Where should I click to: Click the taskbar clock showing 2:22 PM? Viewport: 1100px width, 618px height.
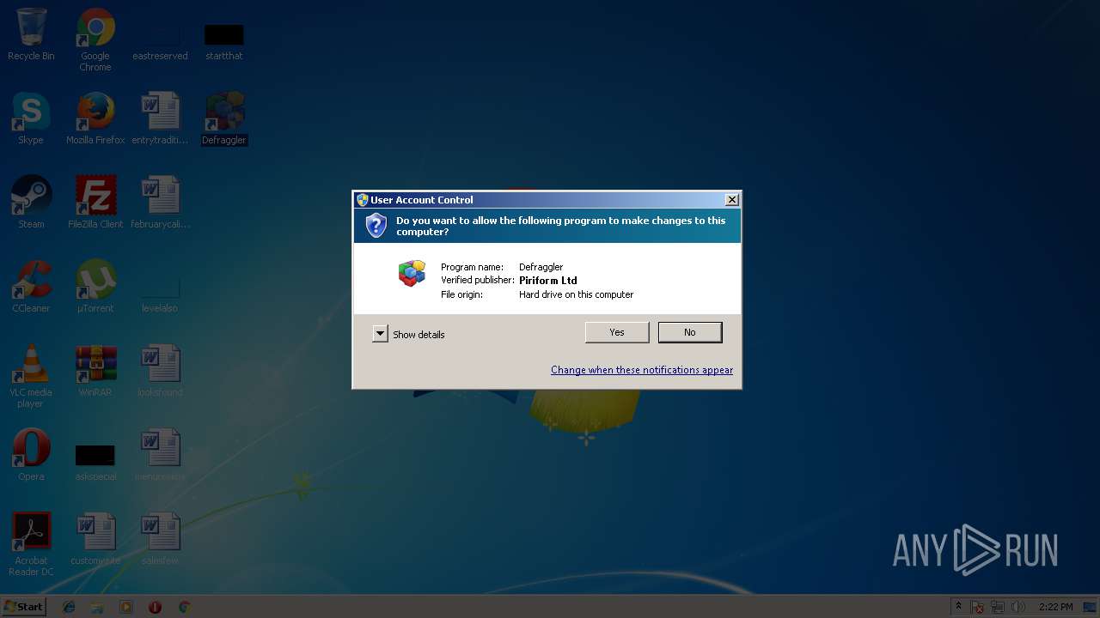(1055, 607)
